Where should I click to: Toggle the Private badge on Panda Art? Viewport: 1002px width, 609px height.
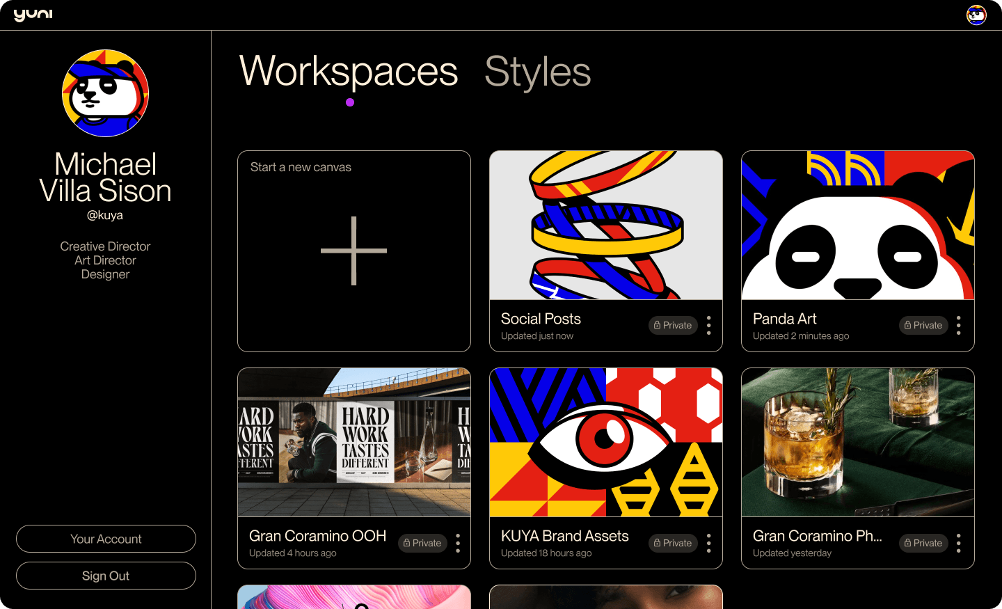tap(923, 325)
